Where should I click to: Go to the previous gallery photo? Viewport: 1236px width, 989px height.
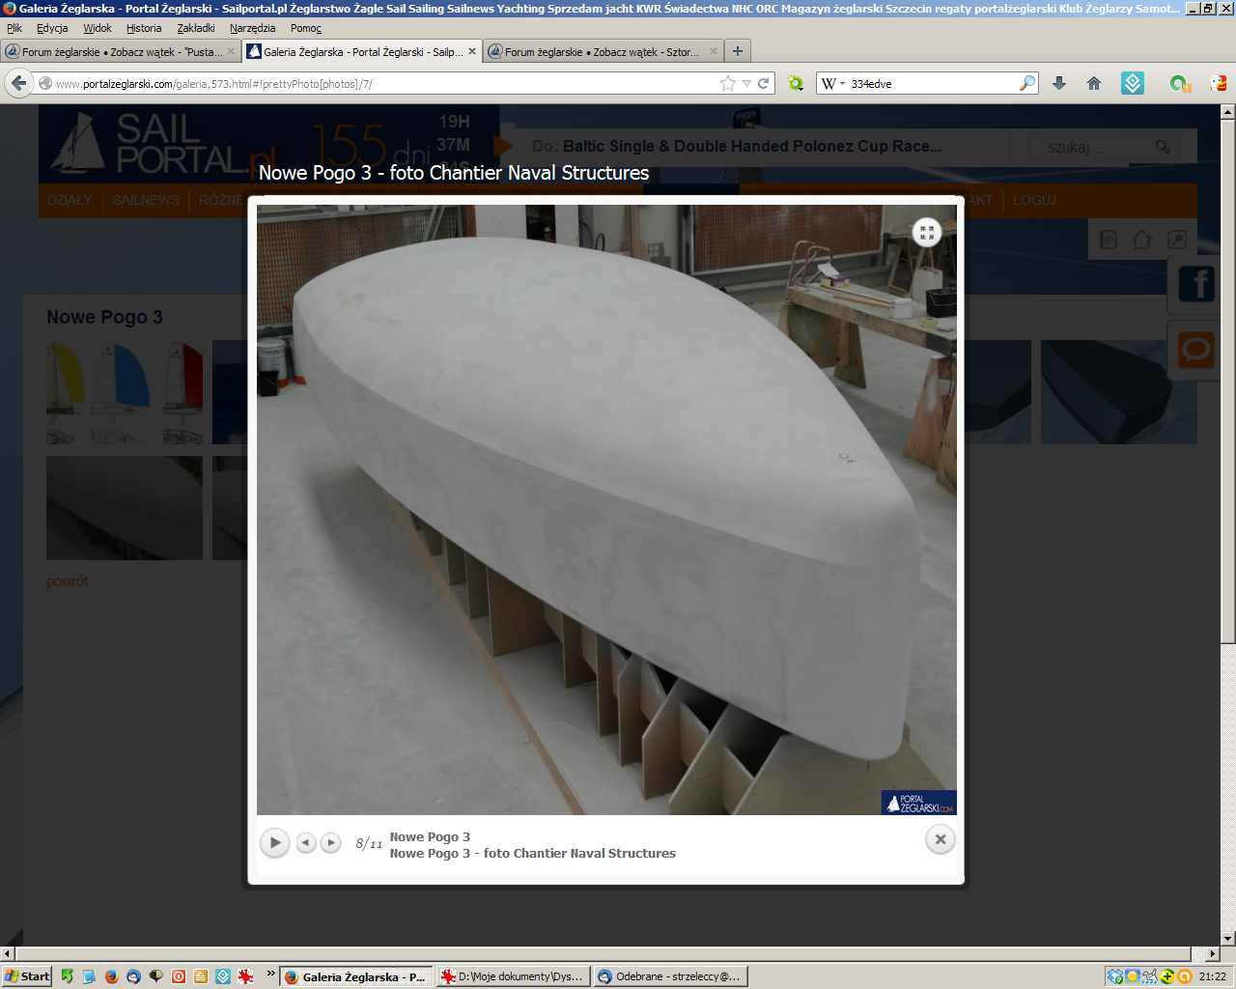[x=306, y=842]
